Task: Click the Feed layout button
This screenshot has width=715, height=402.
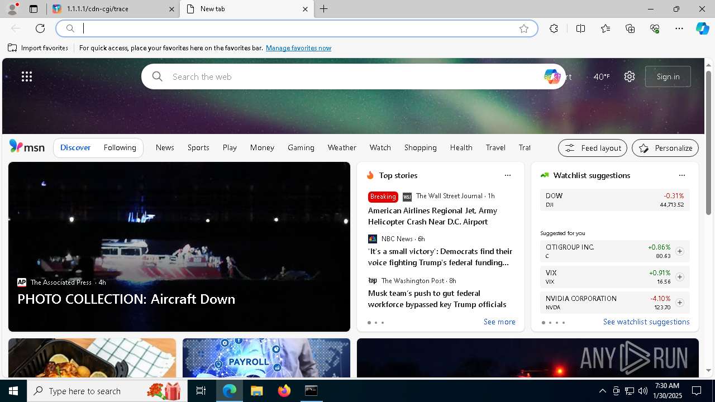Action: coord(593,148)
